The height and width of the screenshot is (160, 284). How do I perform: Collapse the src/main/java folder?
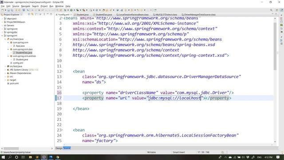click(x=5, y=39)
